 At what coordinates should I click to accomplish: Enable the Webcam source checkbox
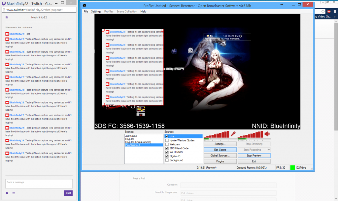(x=167, y=144)
